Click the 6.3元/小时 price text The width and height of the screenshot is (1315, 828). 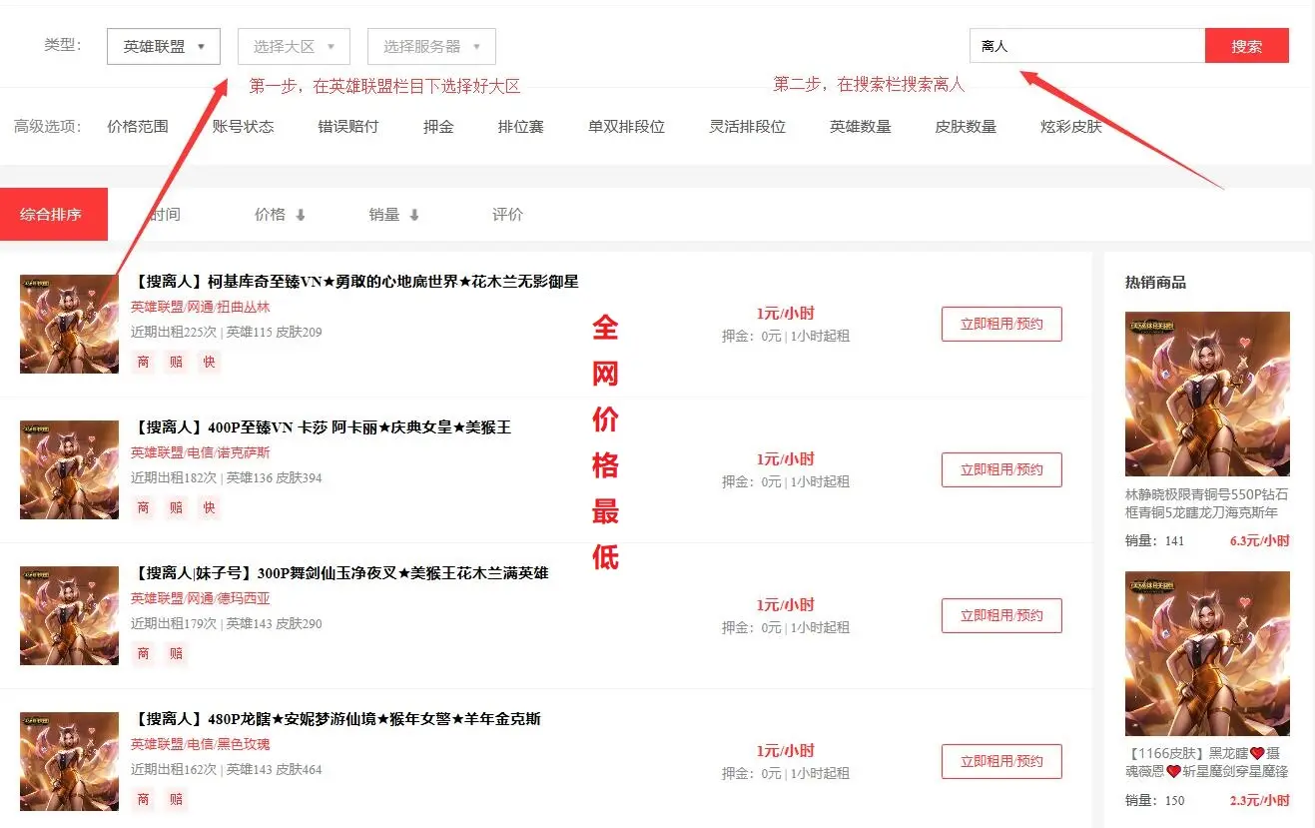(1259, 540)
